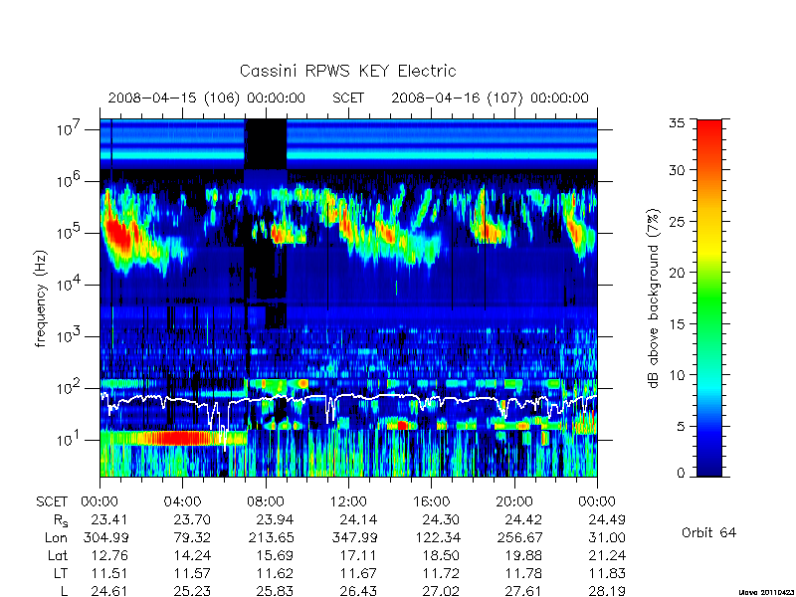Click the 08:00 time axis label
This screenshot has width=796, height=597.
point(265,501)
